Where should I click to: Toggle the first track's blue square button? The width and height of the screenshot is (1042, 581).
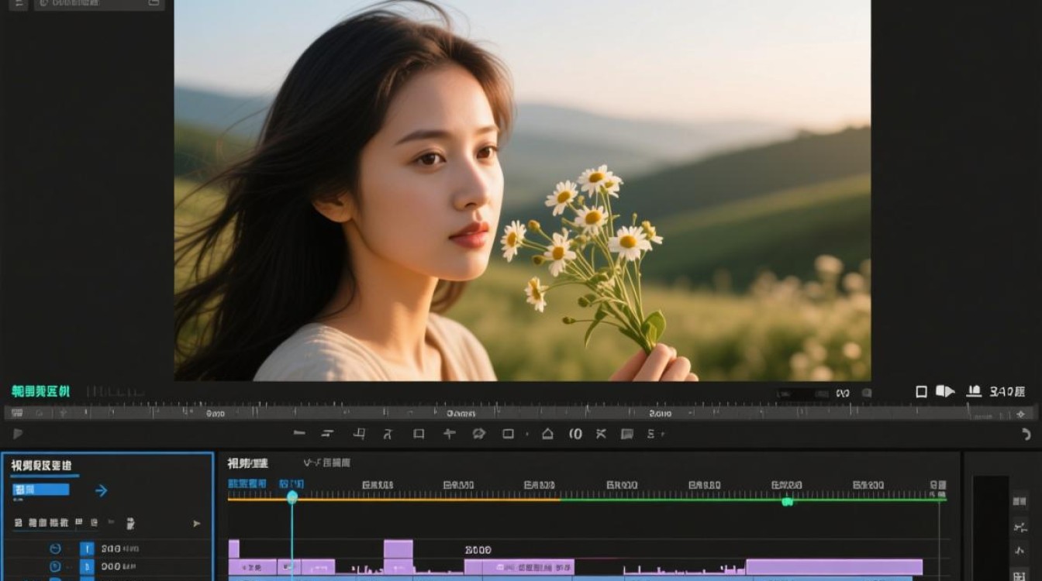(x=87, y=548)
